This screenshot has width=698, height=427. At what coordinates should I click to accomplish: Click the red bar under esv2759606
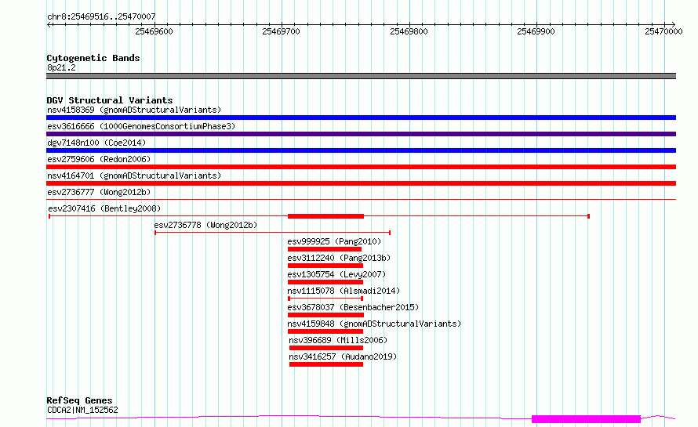(361, 167)
